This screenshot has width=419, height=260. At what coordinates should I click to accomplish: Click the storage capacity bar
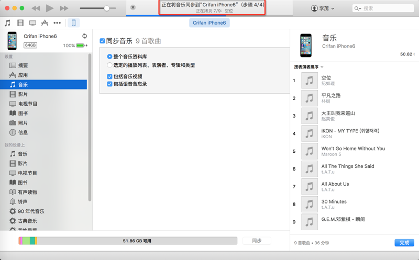(x=128, y=241)
